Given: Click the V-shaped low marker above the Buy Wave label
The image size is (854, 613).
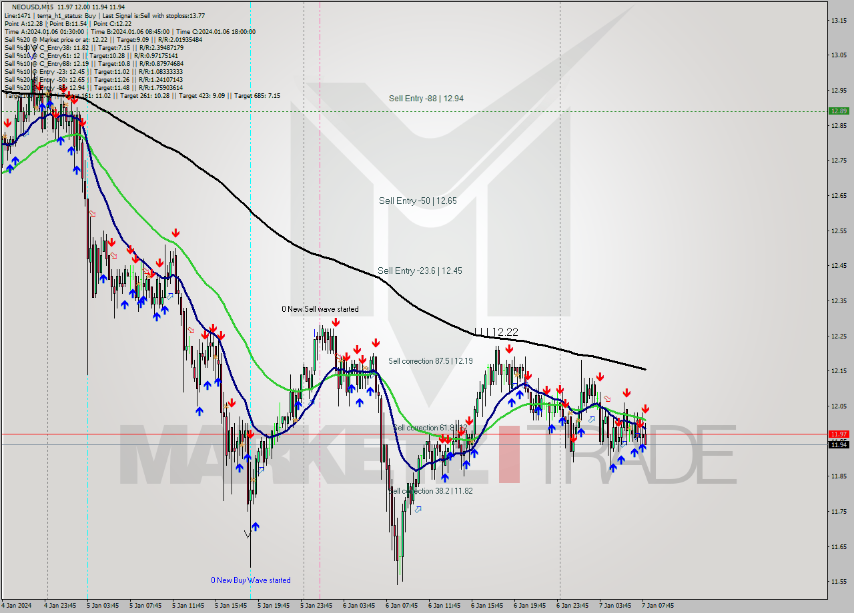Looking at the screenshot, I should [x=248, y=534].
